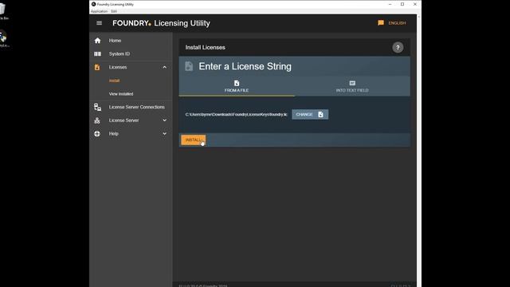Change language via English link
510x287 pixels.
pyautogui.click(x=397, y=23)
